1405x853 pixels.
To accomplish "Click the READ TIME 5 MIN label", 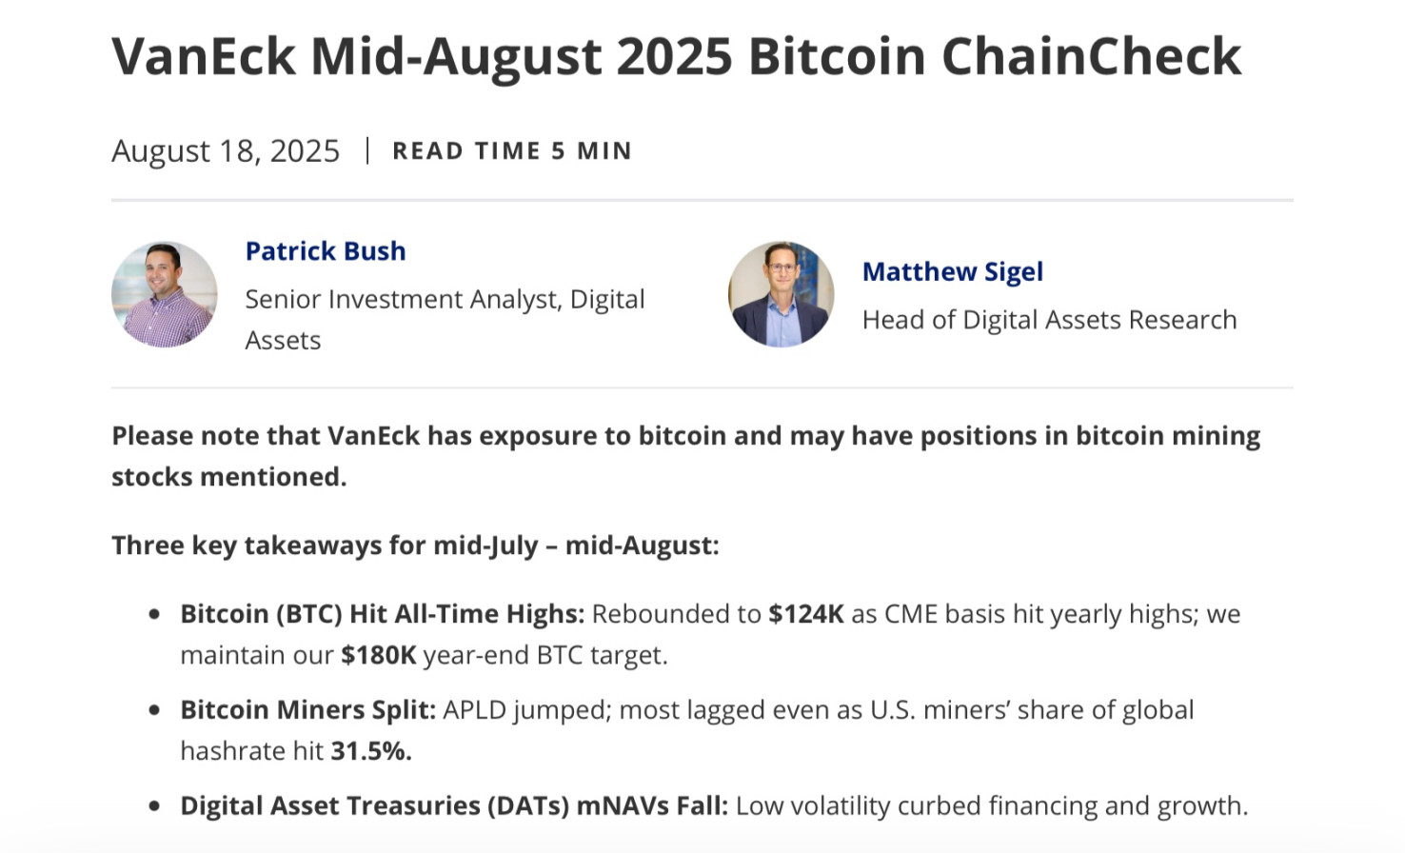I will (x=512, y=151).
